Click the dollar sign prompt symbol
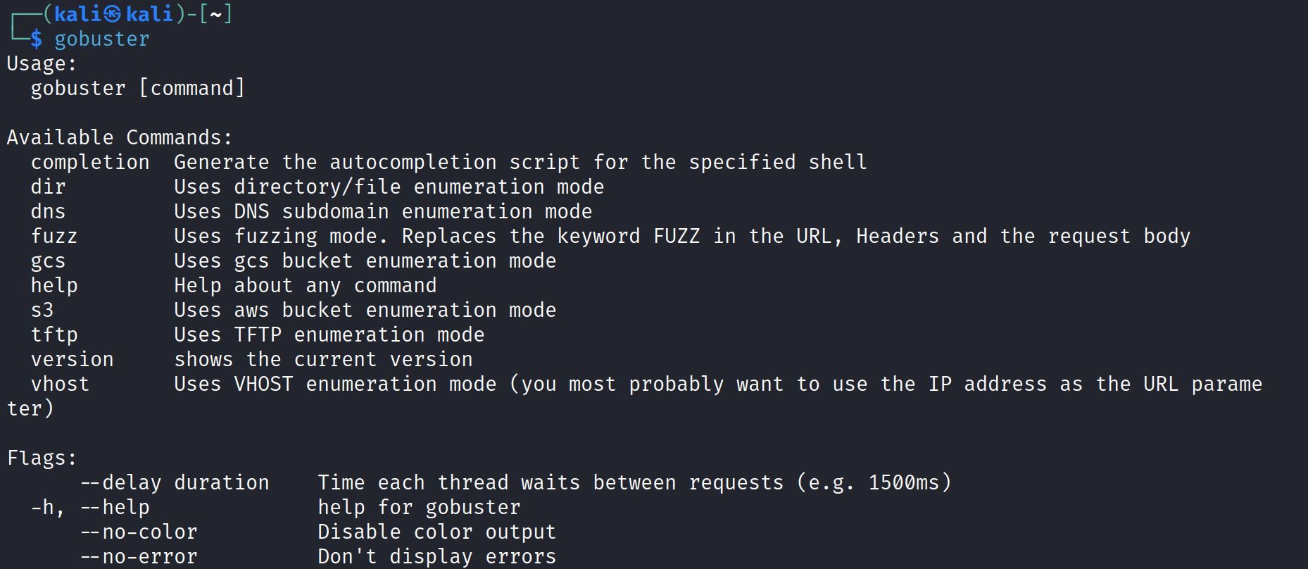Image resolution: width=1308 pixels, height=569 pixels. point(36,39)
